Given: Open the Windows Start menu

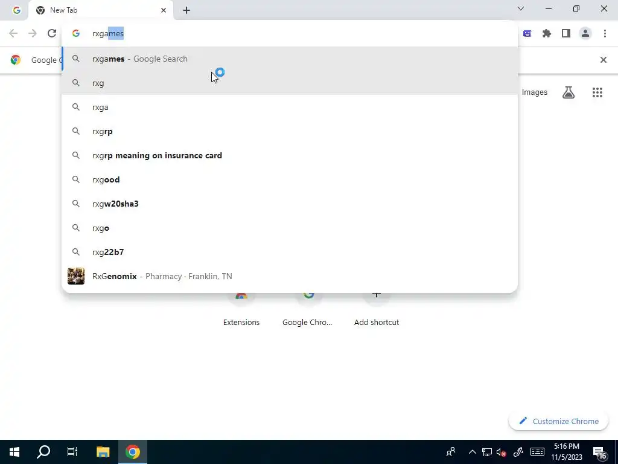Looking at the screenshot, I should click(x=14, y=452).
